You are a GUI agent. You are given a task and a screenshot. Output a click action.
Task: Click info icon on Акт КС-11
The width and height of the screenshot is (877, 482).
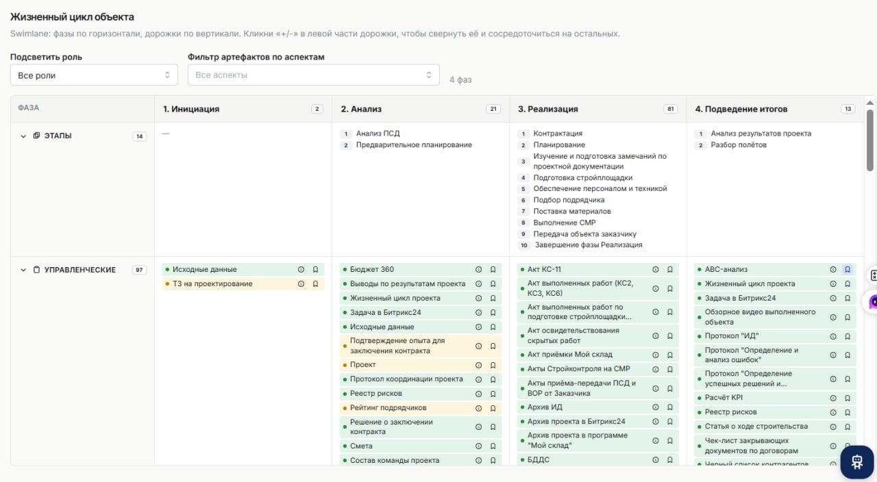[656, 270]
